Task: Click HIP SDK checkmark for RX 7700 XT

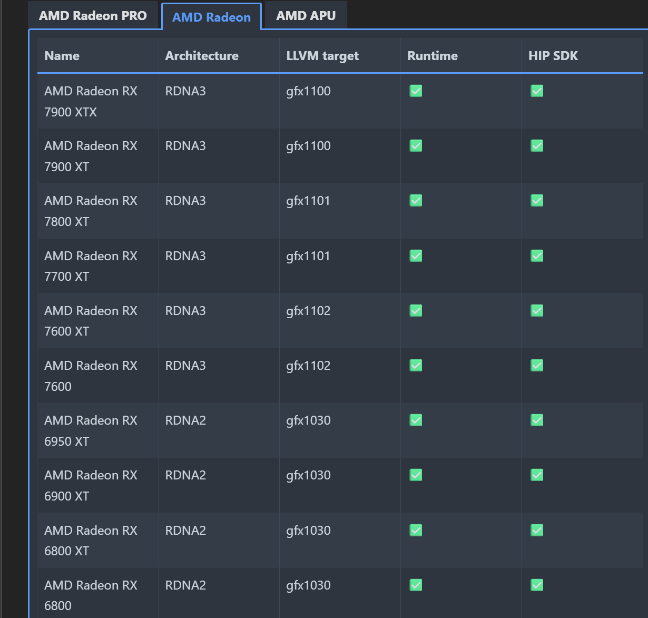Action: pyautogui.click(x=537, y=256)
